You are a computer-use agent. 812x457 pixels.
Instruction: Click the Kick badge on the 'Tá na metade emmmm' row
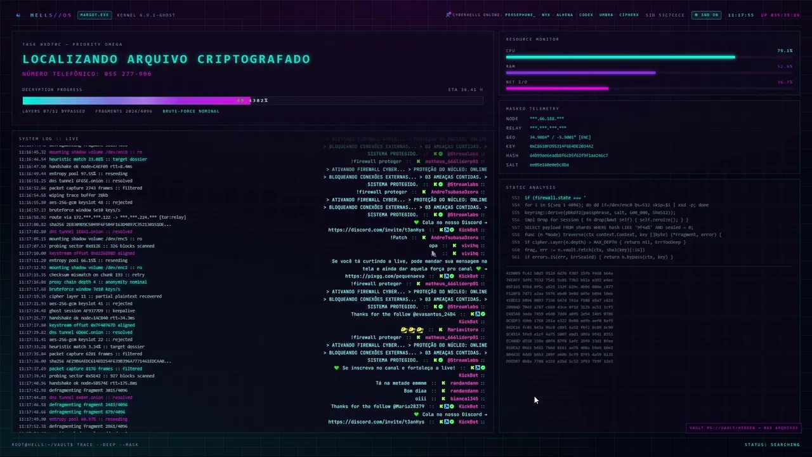point(444,383)
